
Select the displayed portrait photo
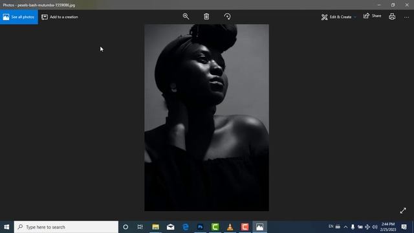click(x=207, y=118)
